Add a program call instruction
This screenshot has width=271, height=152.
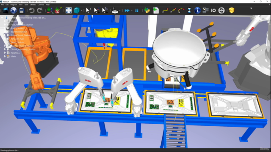coord(205,11)
